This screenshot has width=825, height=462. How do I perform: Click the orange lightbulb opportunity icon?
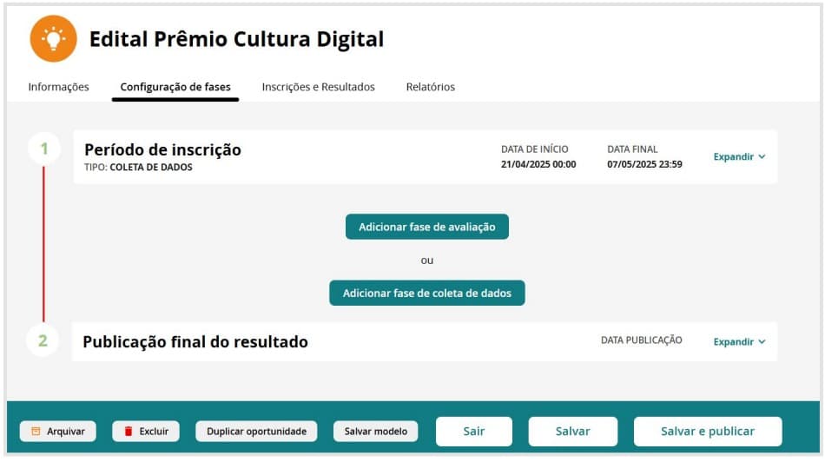(54, 39)
